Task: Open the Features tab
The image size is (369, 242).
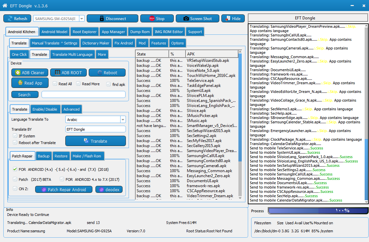Action: pyautogui.click(x=159, y=43)
